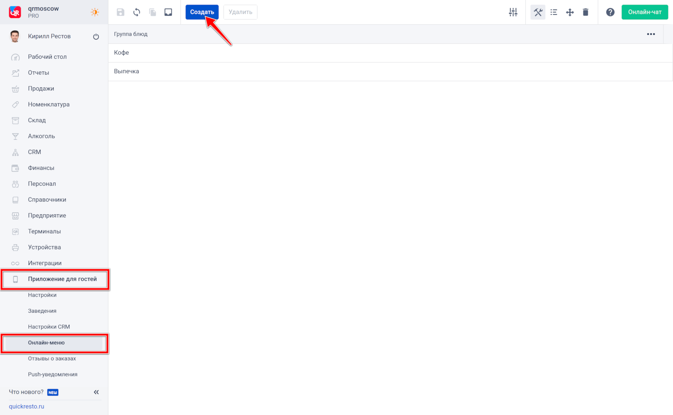The image size is (673, 415).
Task: Select Настройки submenu item
Action: [x=42, y=295]
